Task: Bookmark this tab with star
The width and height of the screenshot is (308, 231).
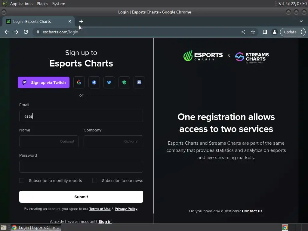Action: [253, 32]
